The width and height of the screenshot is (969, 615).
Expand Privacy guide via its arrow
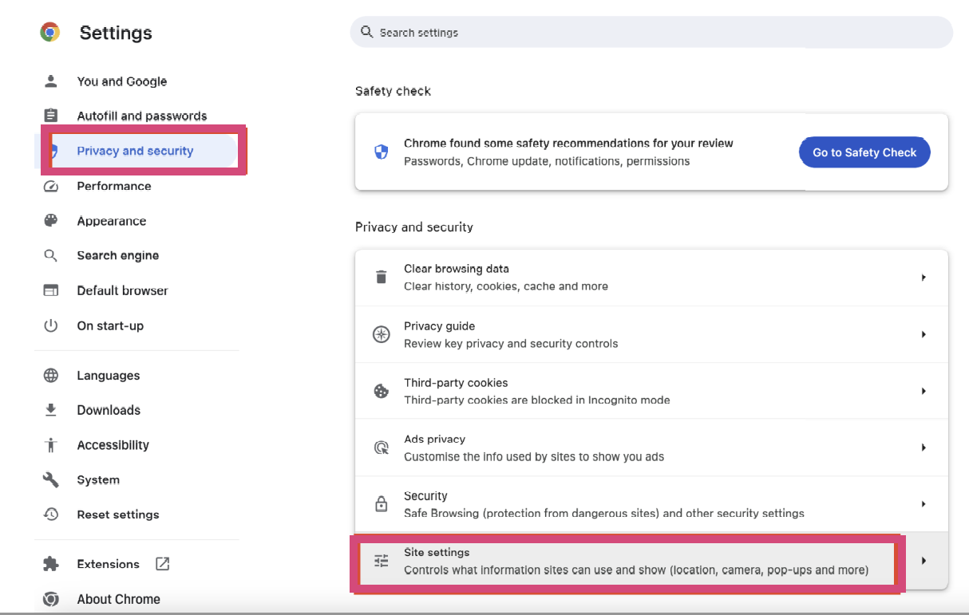(924, 334)
